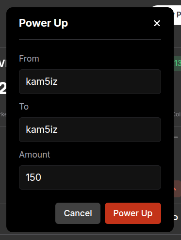Cancel the power up
181x240 pixels.
78,213
